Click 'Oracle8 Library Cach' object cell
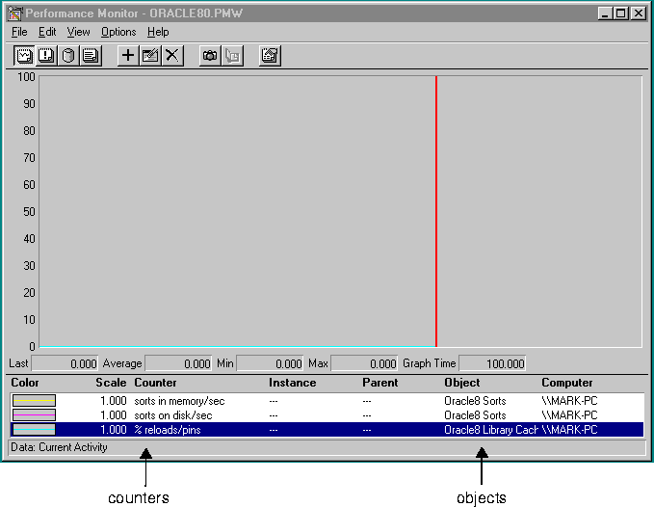This screenshot has height=507, width=654. (x=491, y=430)
